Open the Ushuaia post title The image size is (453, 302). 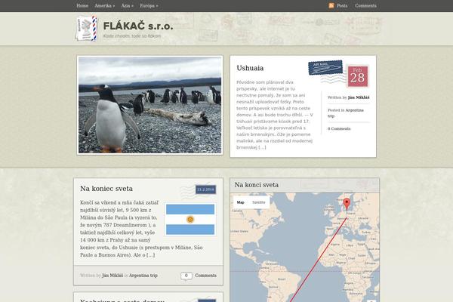click(250, 68)
